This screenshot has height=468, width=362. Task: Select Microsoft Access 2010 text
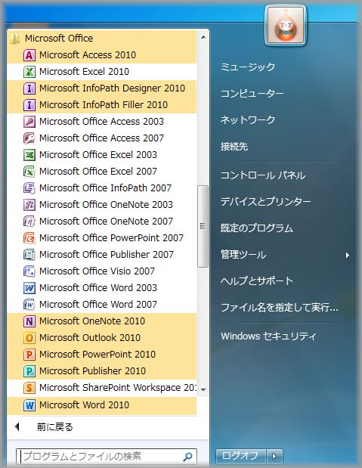tap(88, 55)
